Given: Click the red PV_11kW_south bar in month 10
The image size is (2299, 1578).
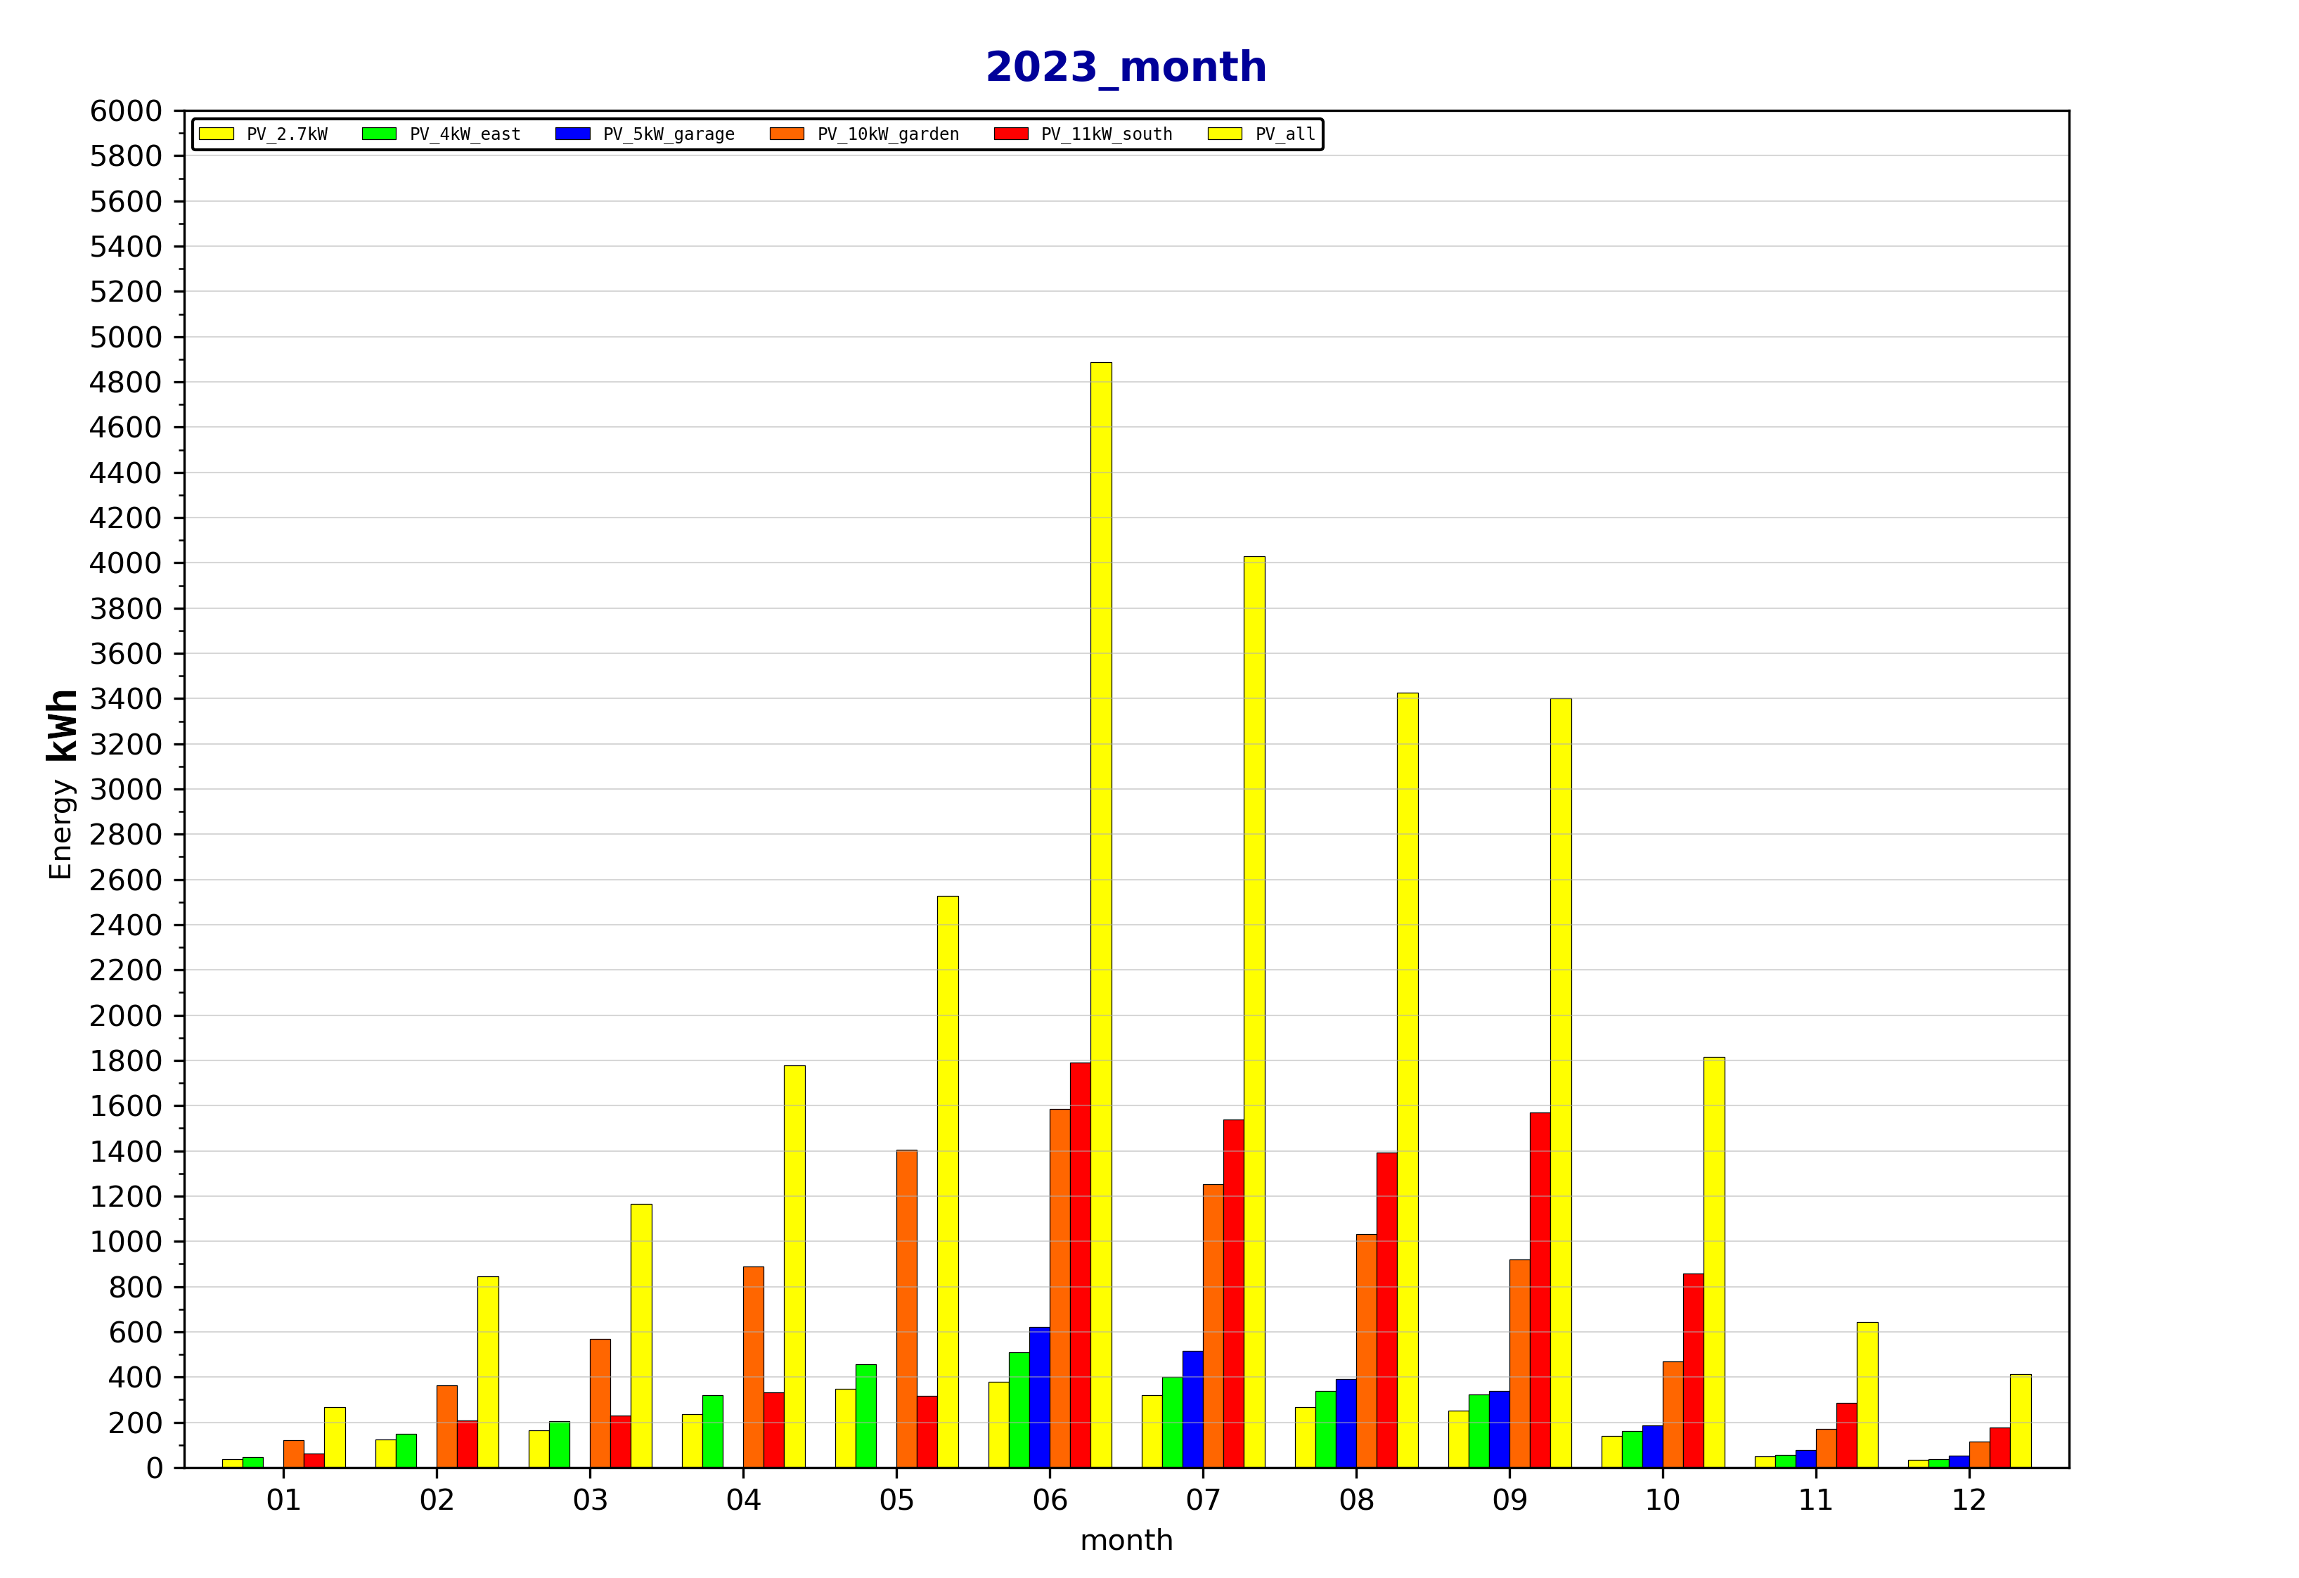Looking at the screenshot, I should click(x=1694, y=1371).
